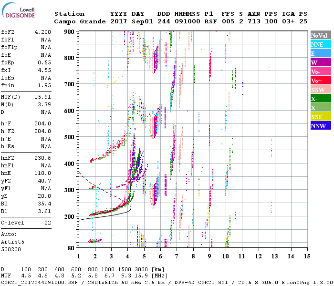Click the foF1 label
Viewport: 334px width, 286px height.
point(8,40)
